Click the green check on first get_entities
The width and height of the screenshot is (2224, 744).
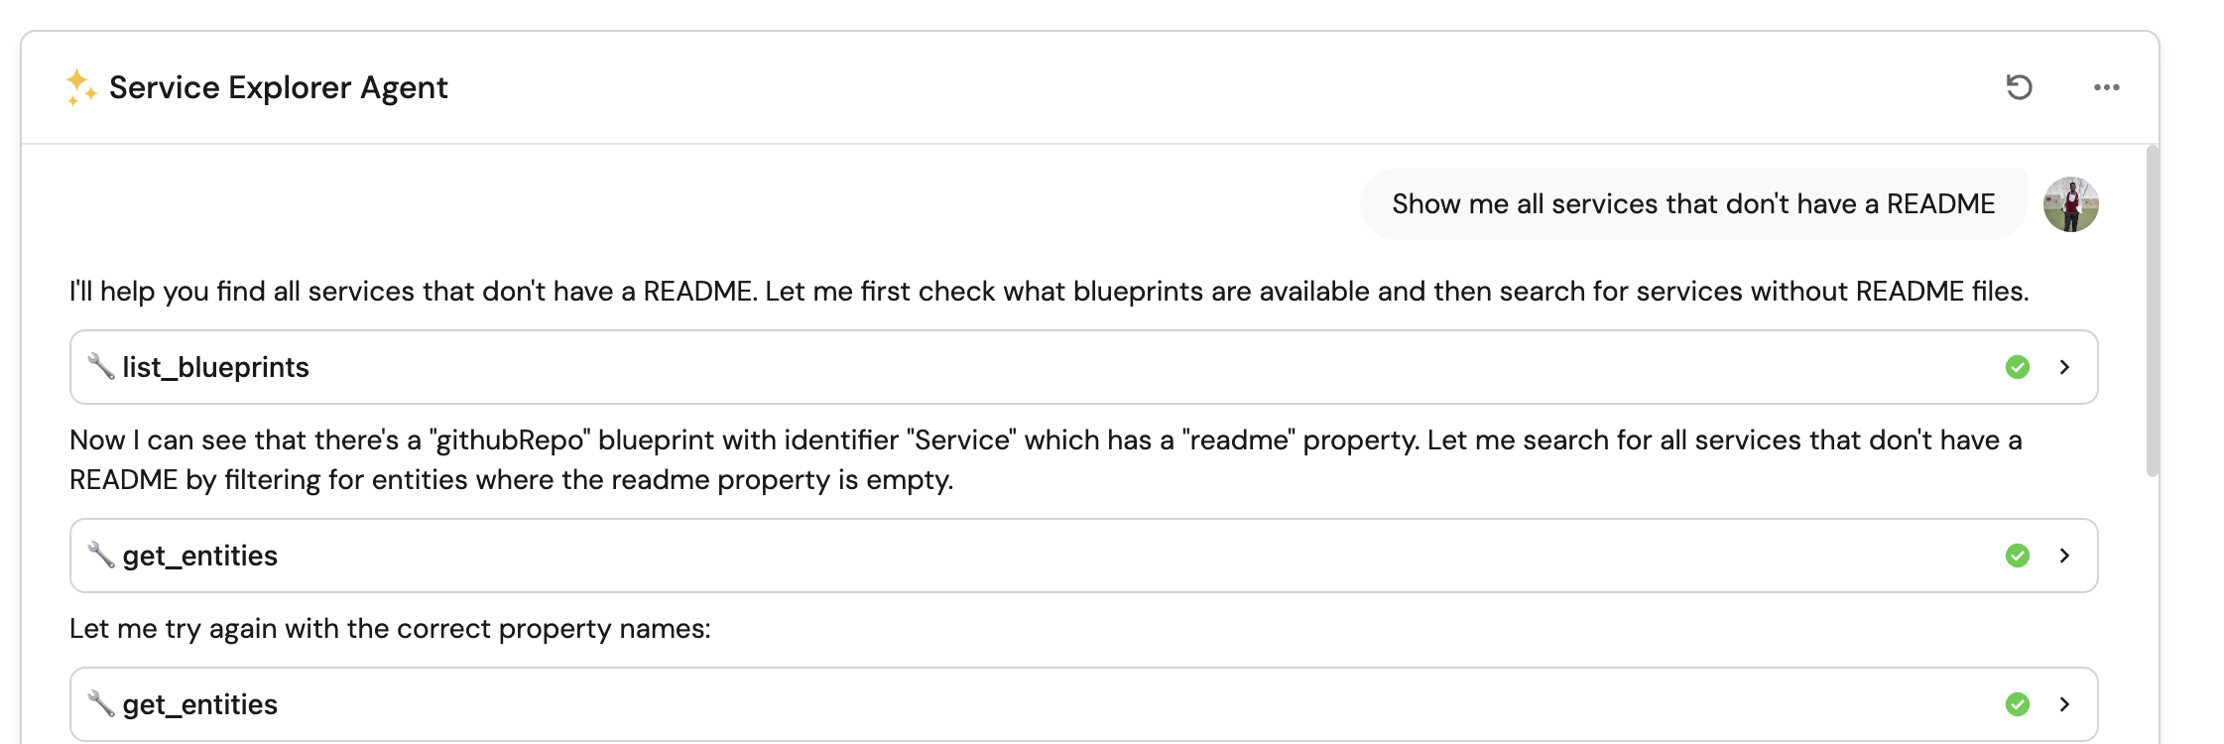[x=2017, y=556]
